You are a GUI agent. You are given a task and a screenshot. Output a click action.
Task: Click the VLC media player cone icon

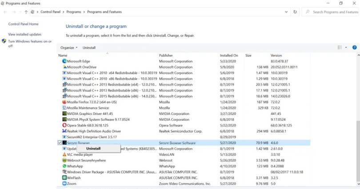(64, 154)
